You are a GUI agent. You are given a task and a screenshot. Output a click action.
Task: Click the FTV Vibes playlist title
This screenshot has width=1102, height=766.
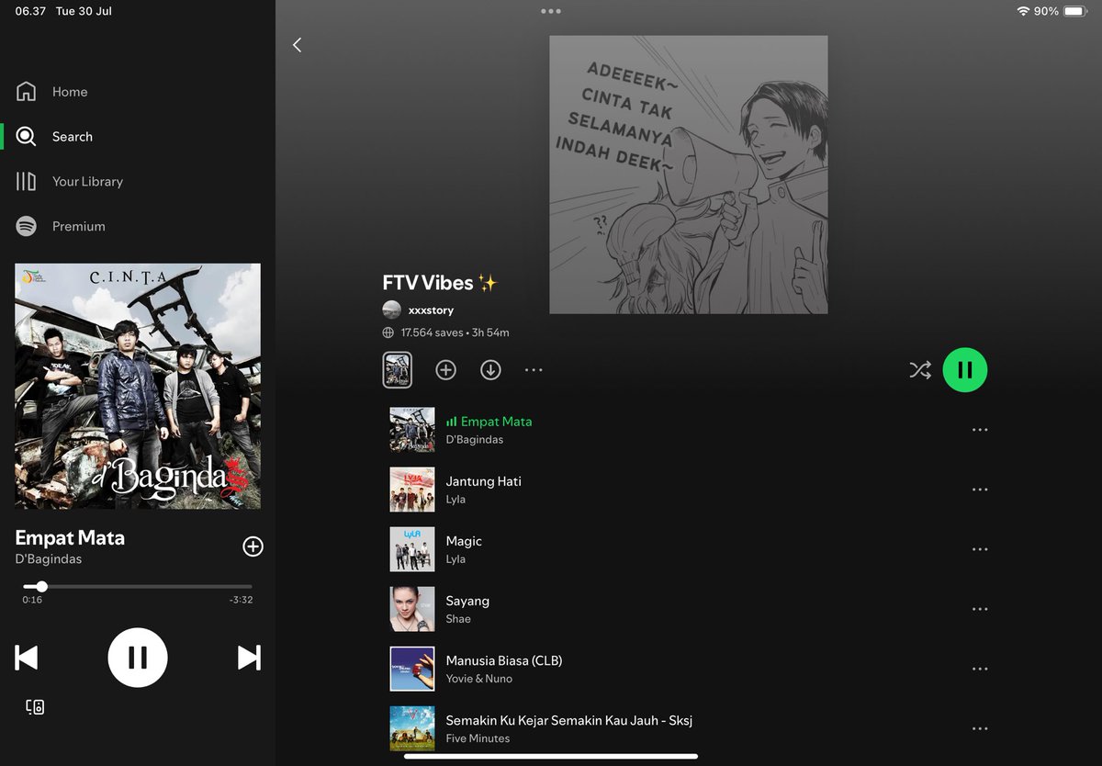439,283
